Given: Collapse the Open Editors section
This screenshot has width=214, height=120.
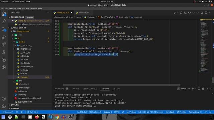Looking at the screenshot, I should [30, 17].
